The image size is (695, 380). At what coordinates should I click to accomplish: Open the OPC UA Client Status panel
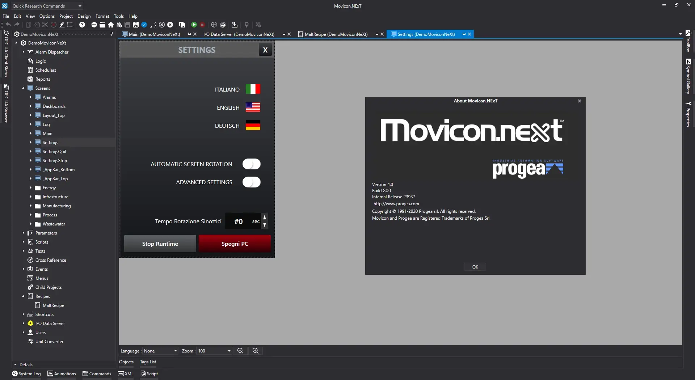click(x=6, y=54)
